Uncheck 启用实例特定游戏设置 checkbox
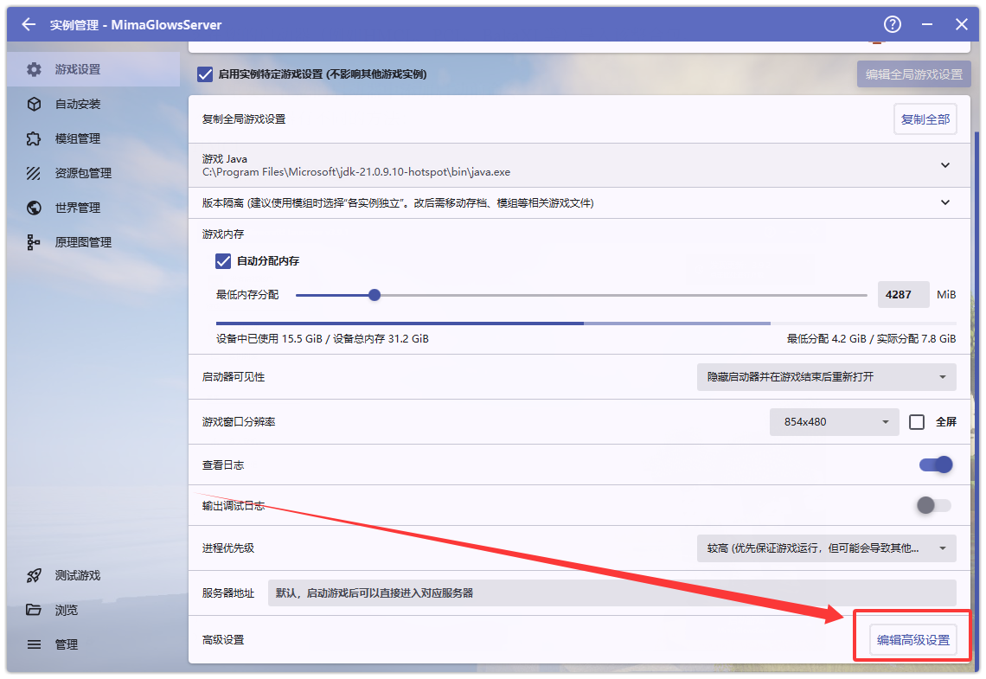 [x=205, y=74]
